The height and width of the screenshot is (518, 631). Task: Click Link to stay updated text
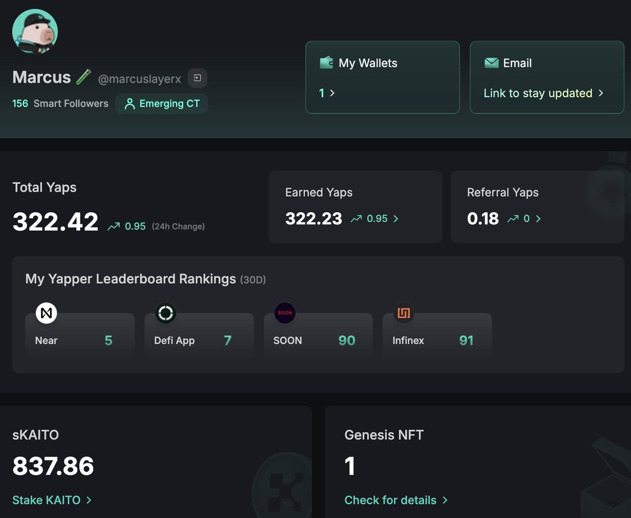pyautogui.click(x=538, y=93)
